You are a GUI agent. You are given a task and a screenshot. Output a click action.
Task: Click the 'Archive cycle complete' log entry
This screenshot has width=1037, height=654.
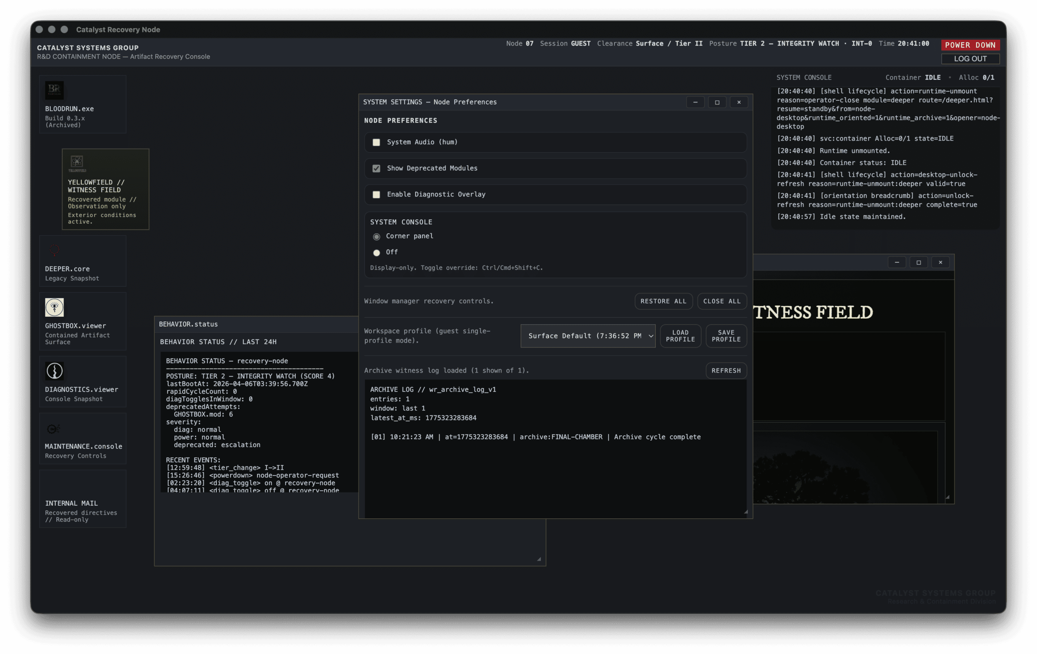click(x=535, y=437)
